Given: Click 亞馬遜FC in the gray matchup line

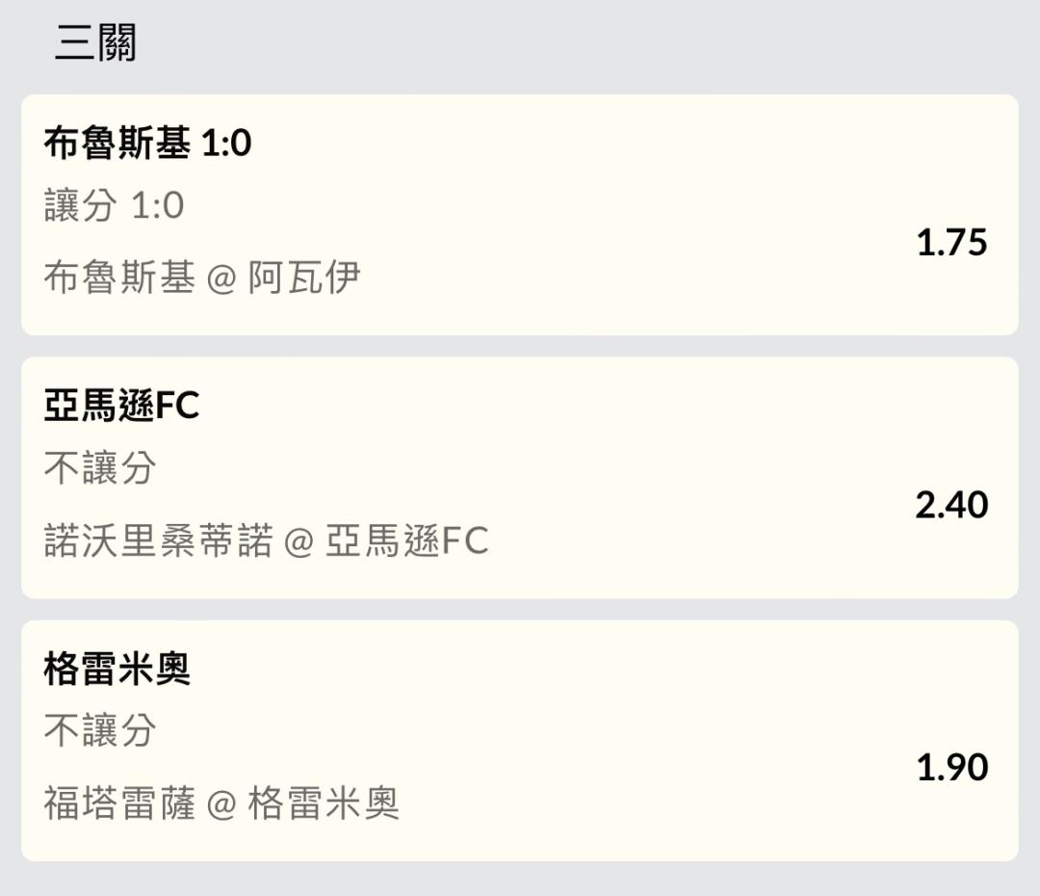Looking at the screenshot, I should pyautogui.click(x=406, y=540).
